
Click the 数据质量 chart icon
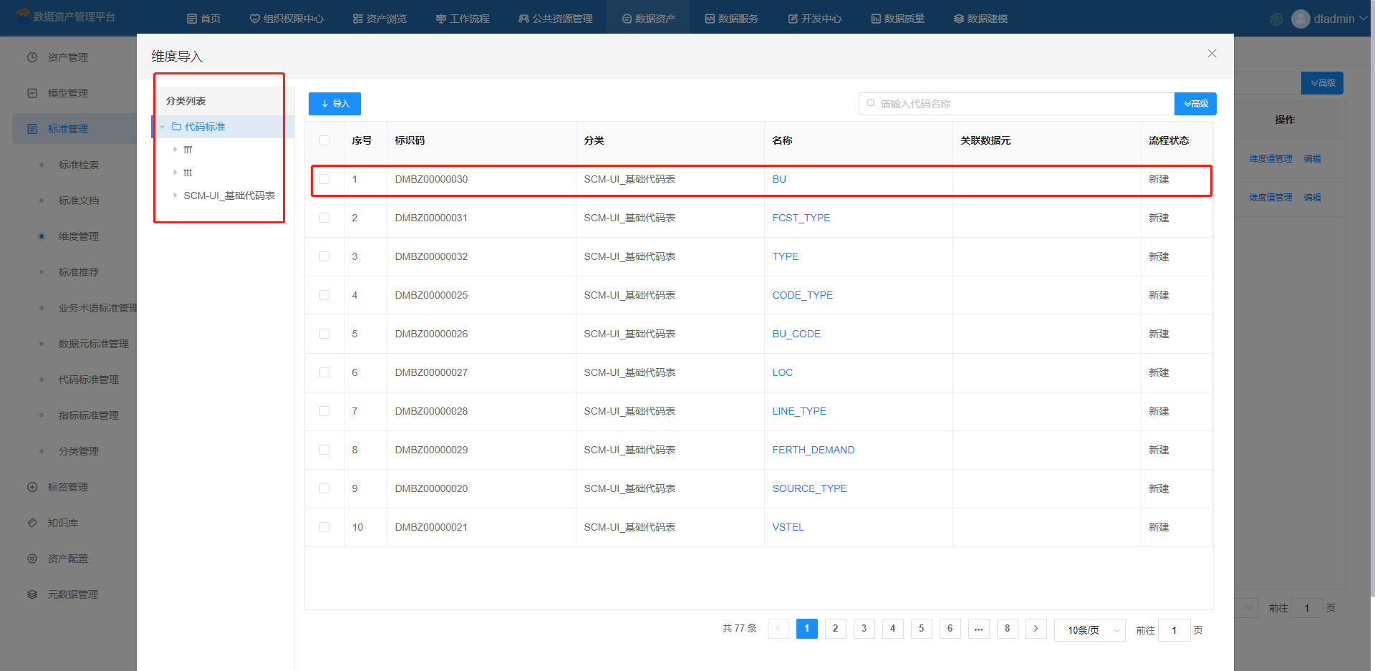876,19
